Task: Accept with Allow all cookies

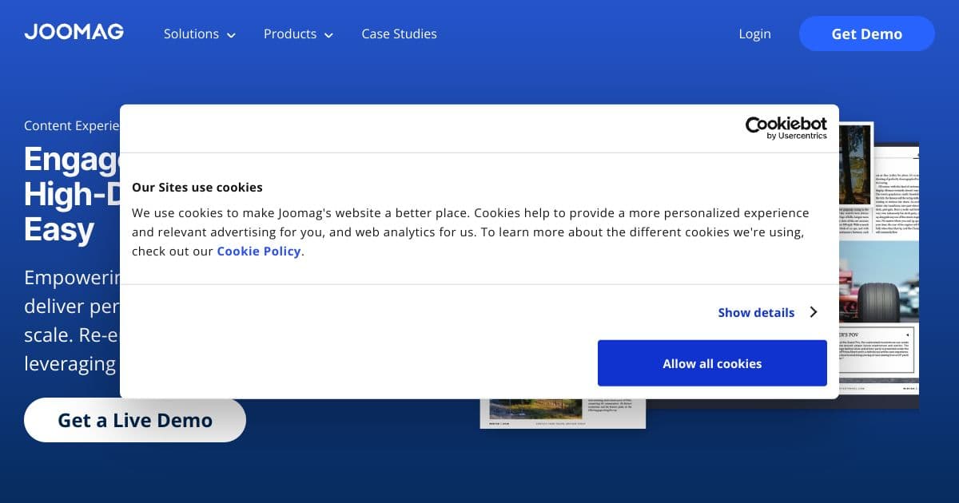Action: (712, 363)
